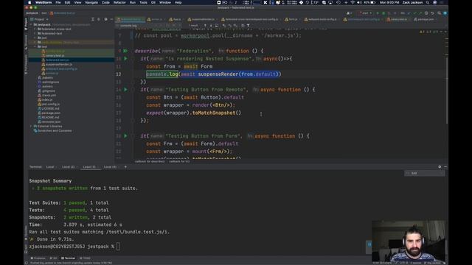Open Search Everywhere magnifier in toolbar

pyautogui.click(x=440, y=13)
